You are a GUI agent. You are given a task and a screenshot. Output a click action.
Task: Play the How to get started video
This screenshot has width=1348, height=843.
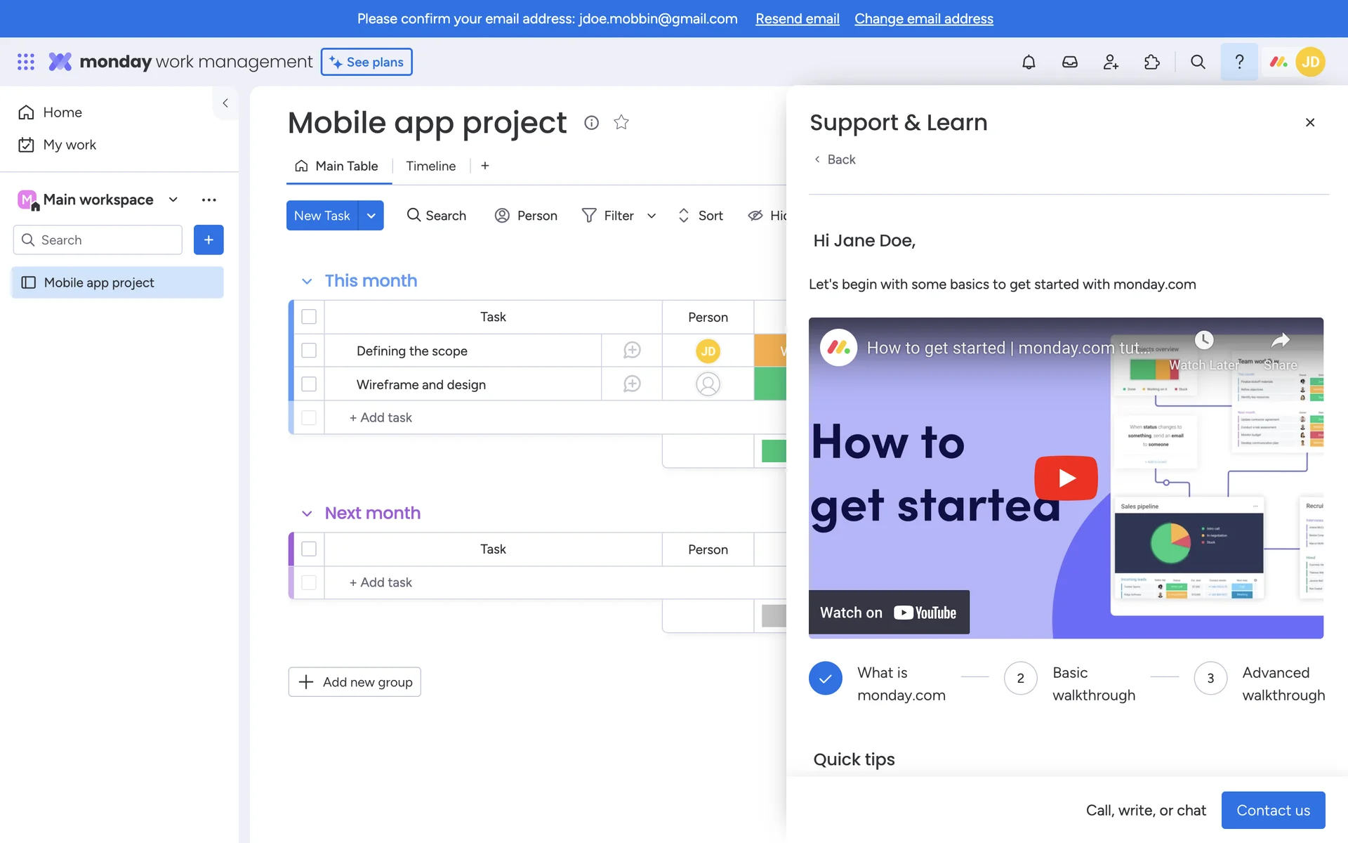pos(1065,478)
